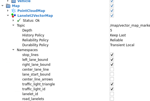Edit the Depth value 5
Image resolution: width=150 pixels, height=101 pixels.
111,30
